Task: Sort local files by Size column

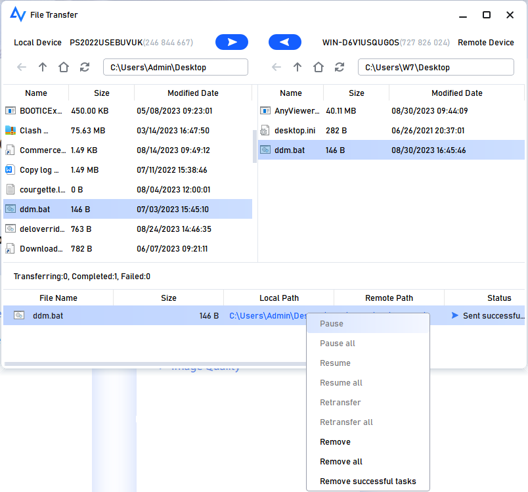Action: (101, 93)
